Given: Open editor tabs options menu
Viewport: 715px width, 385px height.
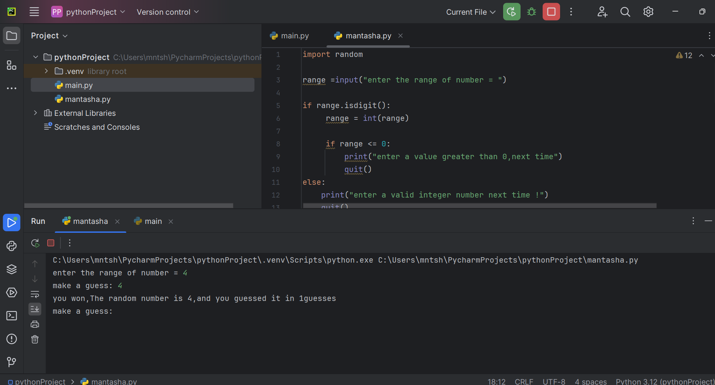Looking at the screenshot, I should (x=709, y=36).
